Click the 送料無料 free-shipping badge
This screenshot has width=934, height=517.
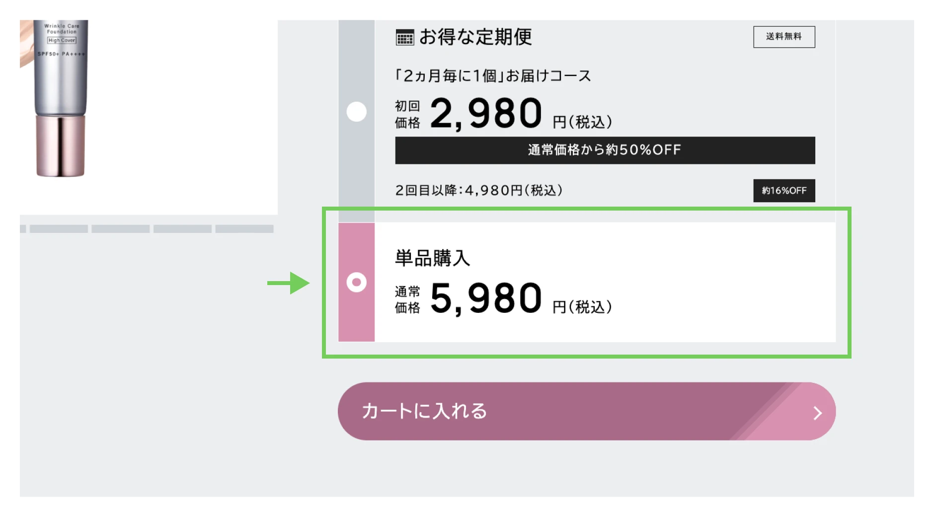point(783,37)
